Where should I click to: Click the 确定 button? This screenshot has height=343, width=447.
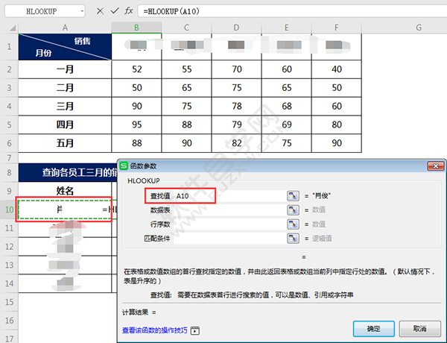coord(374,329)
